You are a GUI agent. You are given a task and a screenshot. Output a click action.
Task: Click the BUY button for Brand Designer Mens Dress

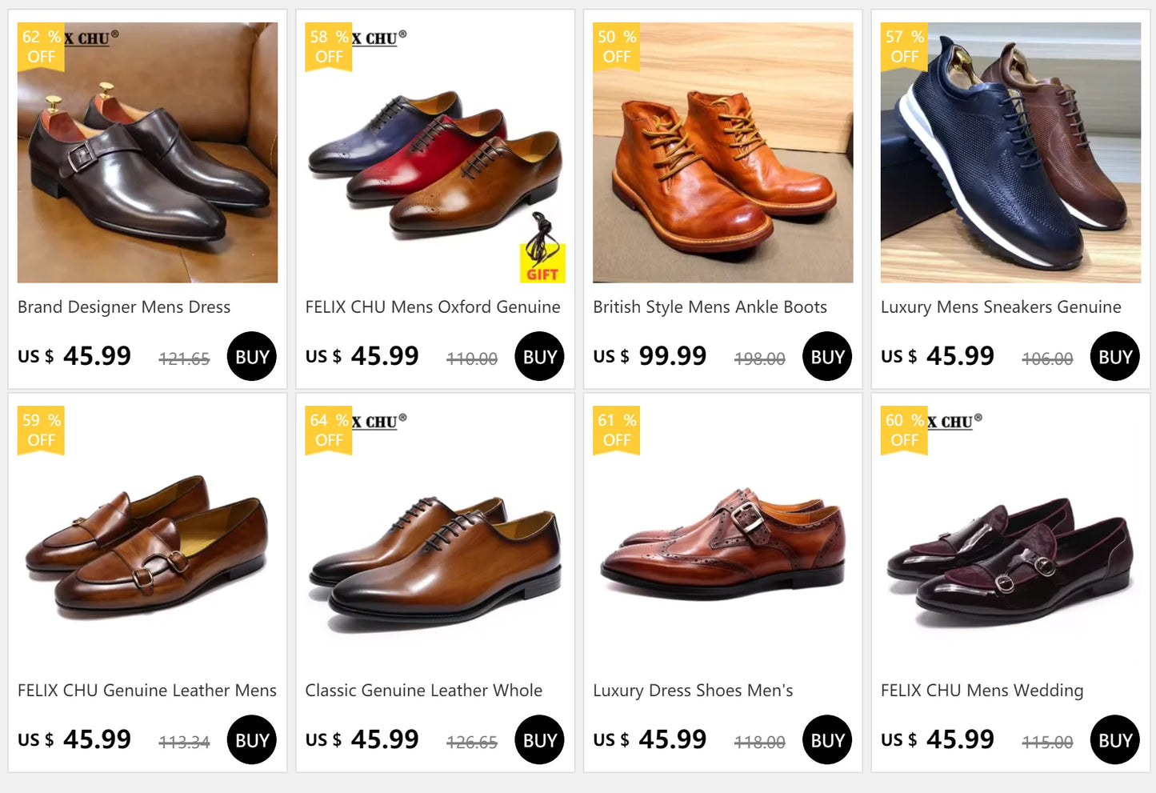tap(251, 356)
